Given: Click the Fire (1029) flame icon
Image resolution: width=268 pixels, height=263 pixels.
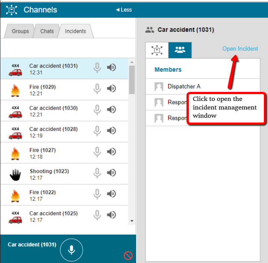Looking at the screenshot, I should (15, 90).
